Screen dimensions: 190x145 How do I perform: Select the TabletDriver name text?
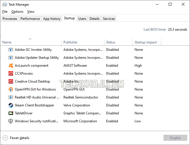click(24, 113)
